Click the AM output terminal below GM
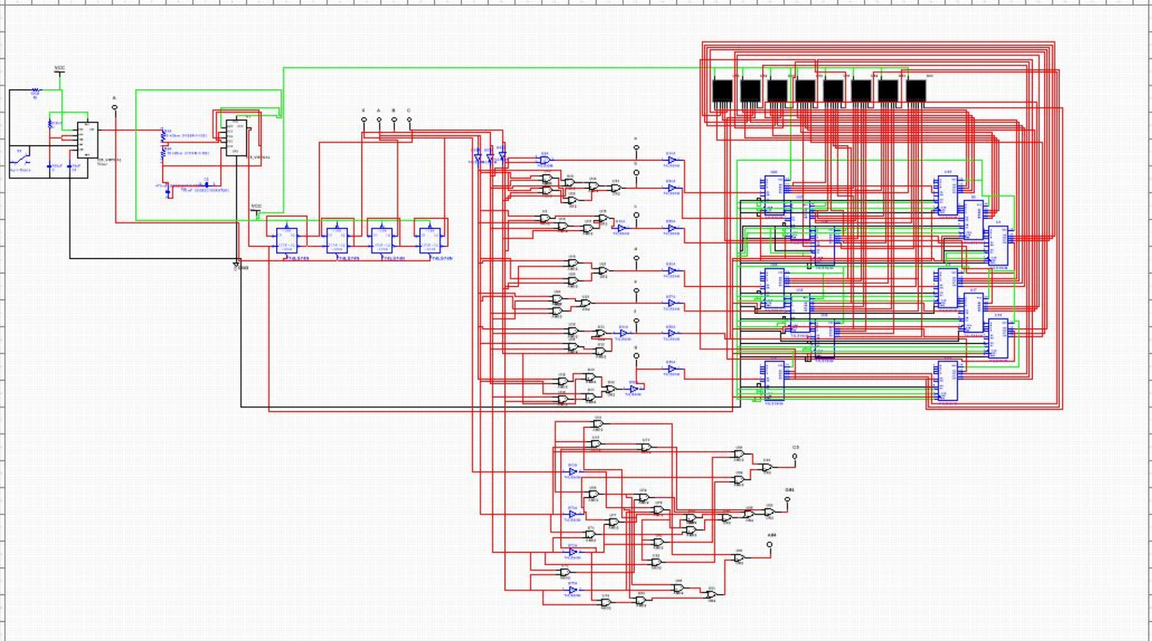The image size is (1152, 641). [770, 544]
